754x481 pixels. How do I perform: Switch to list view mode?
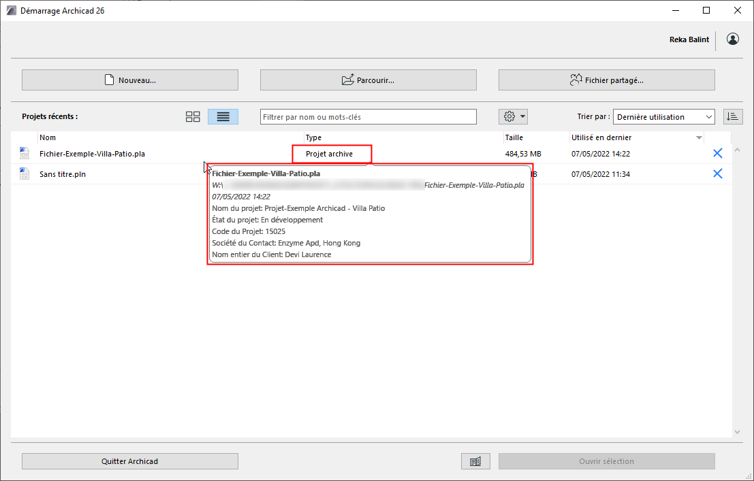click(x=223, y=117)
